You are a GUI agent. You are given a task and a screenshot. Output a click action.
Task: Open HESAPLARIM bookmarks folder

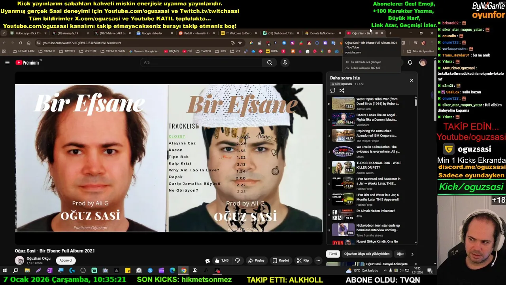tap(23, 51)
